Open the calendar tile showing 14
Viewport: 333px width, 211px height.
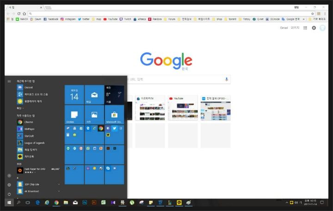[x=74, y=95]
